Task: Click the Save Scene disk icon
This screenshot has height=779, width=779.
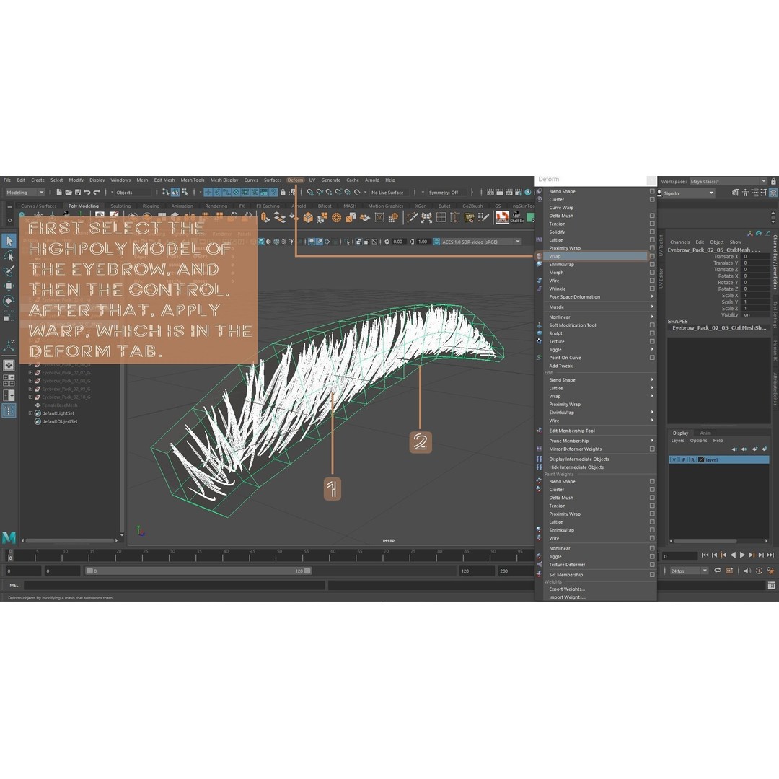Action: 77,193
